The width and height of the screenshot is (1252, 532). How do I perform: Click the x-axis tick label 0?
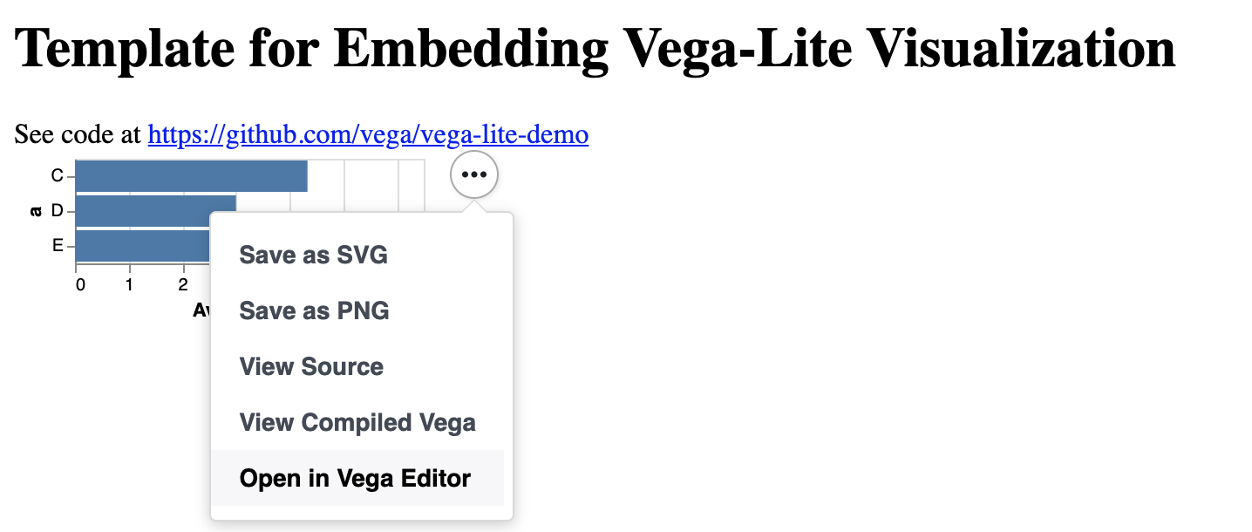pos(80,284)
